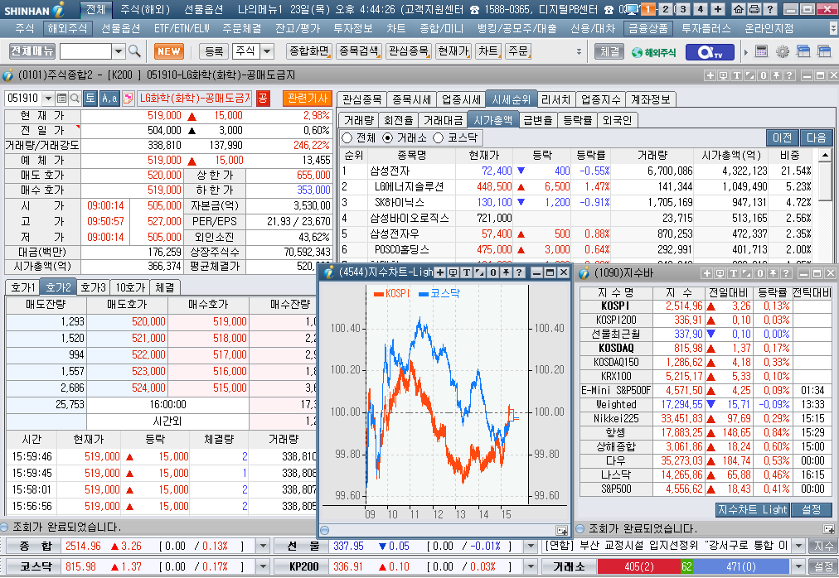Click the pink document icon next to A,a

[128, 98]
